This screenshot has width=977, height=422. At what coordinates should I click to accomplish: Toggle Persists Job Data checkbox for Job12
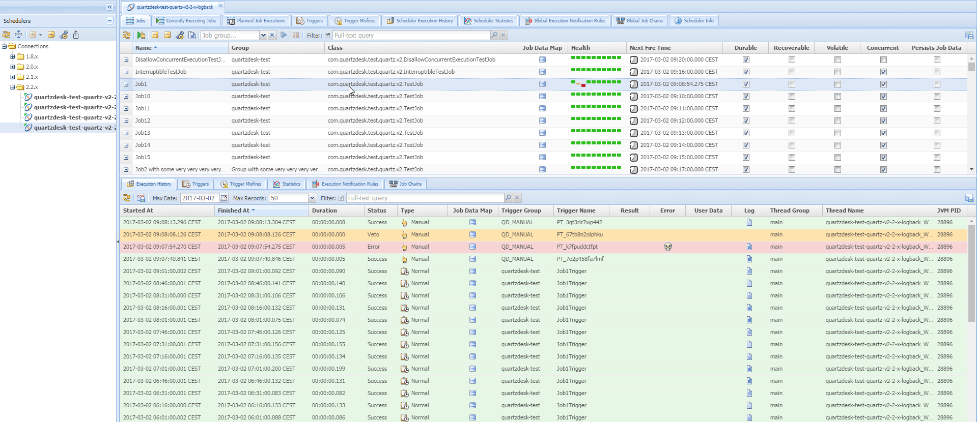pos(937,121)
